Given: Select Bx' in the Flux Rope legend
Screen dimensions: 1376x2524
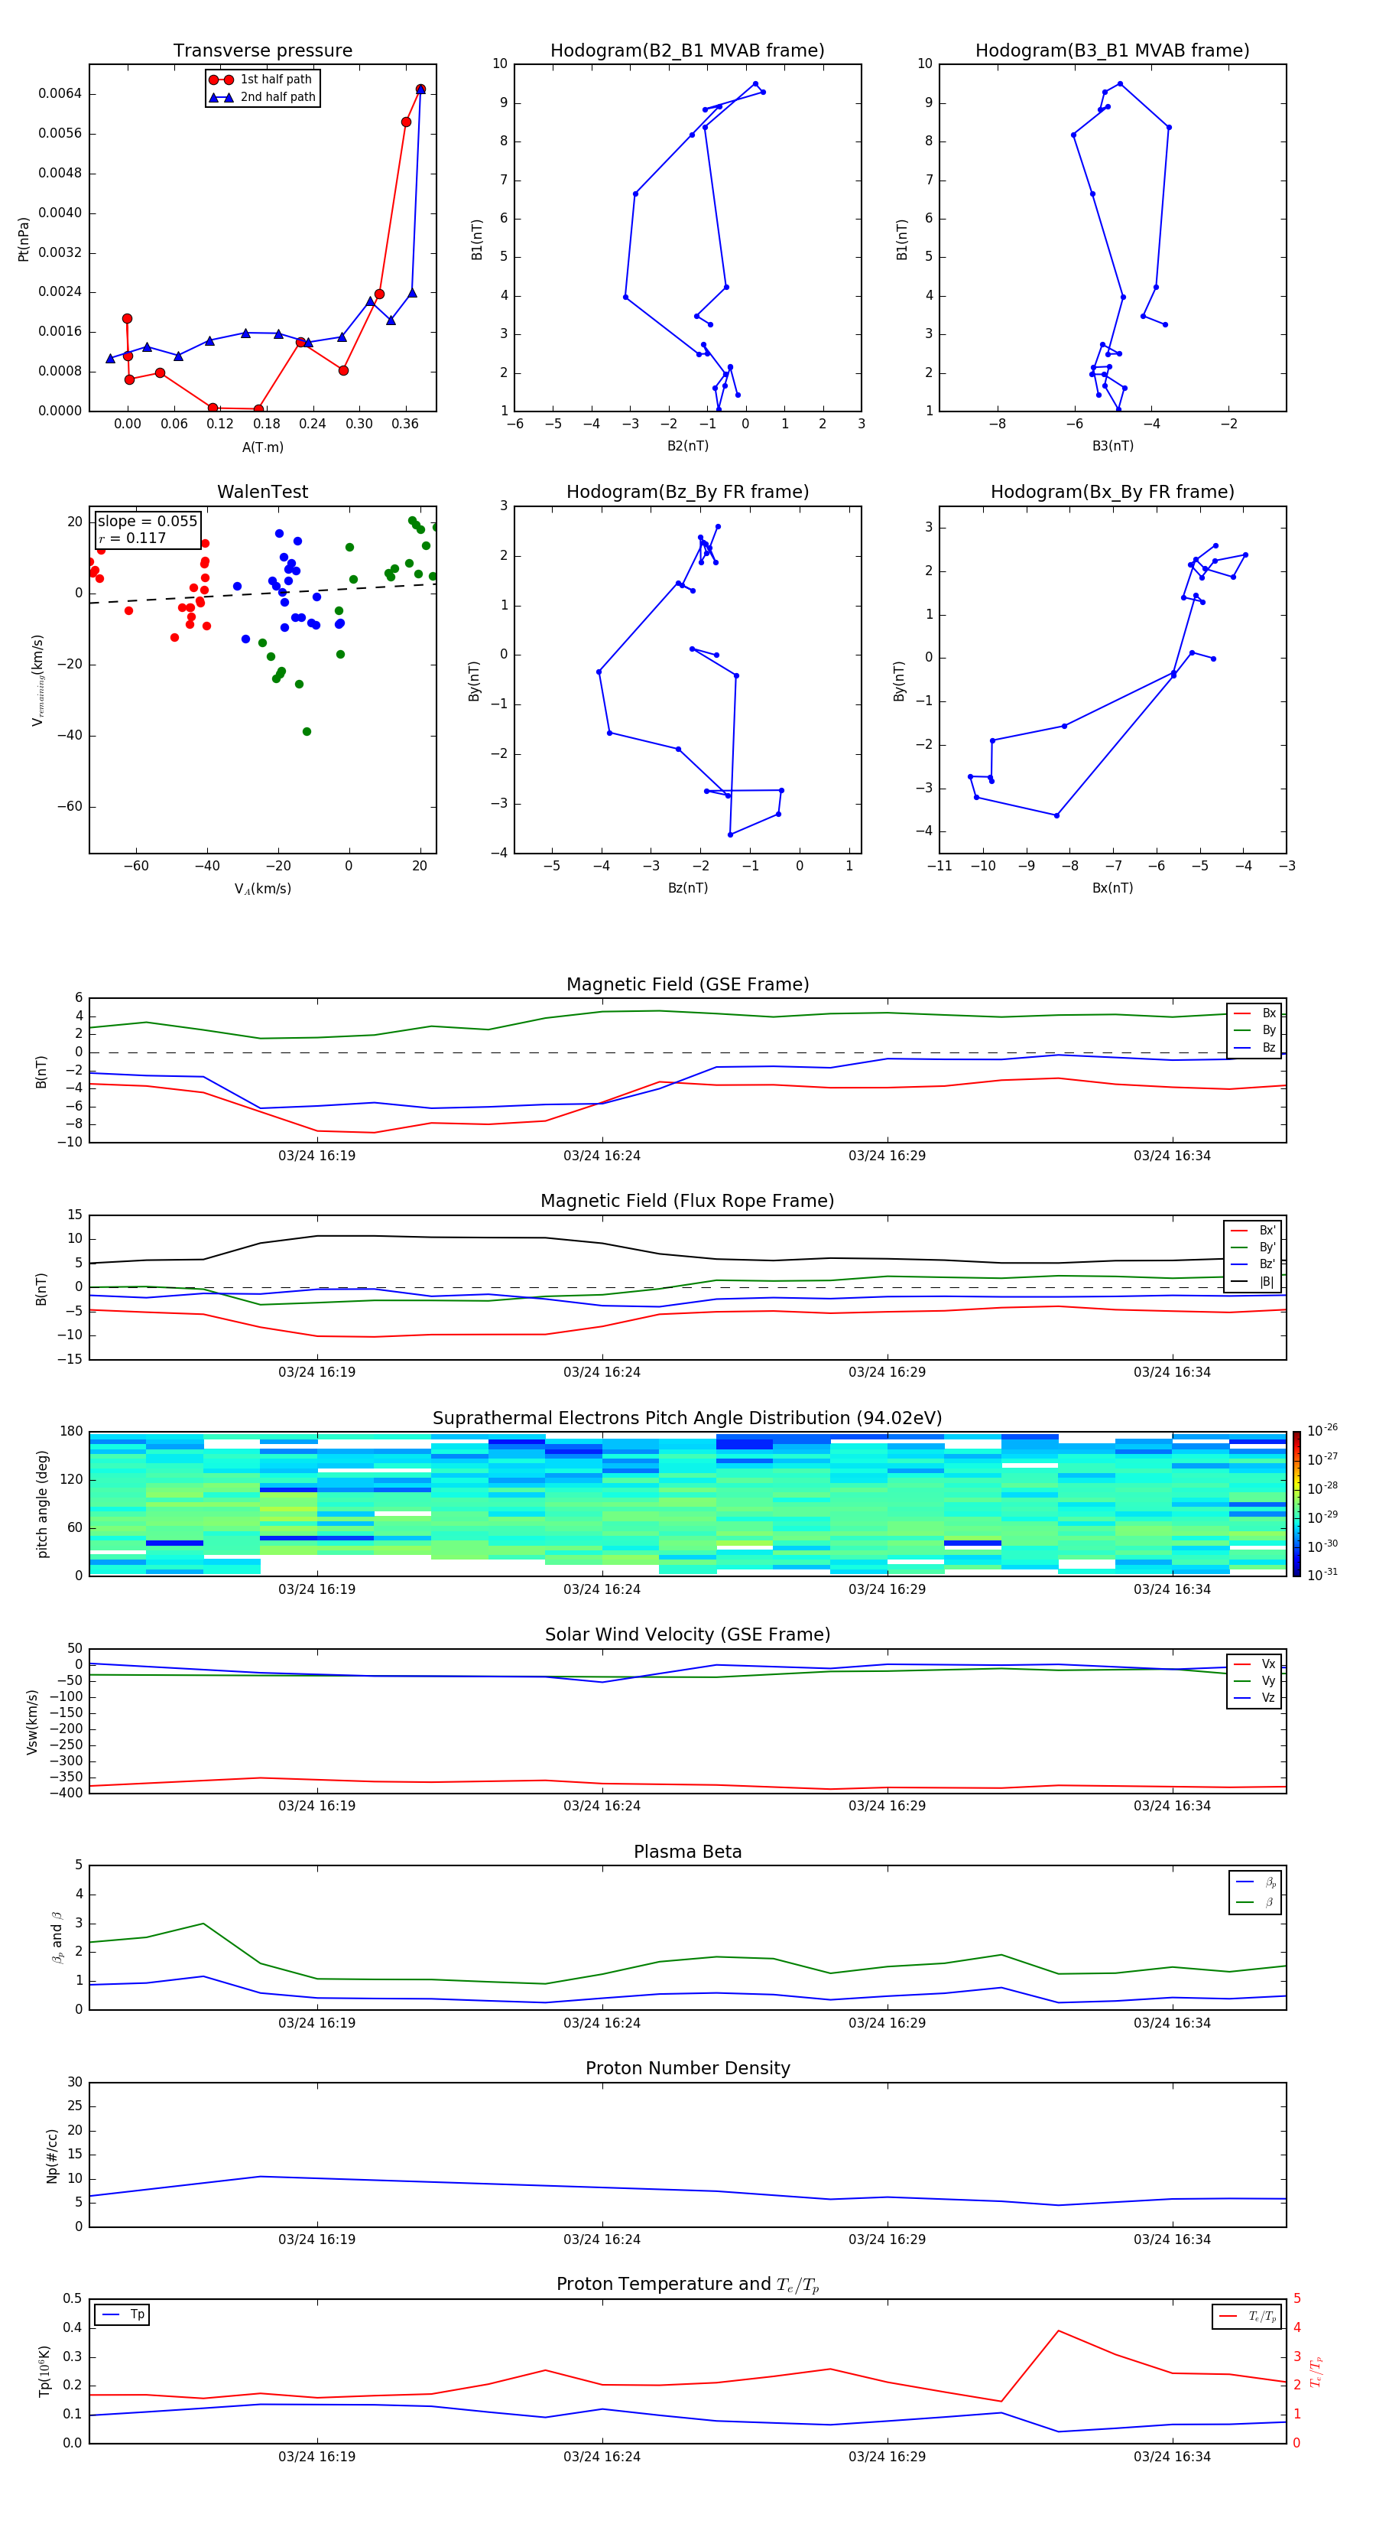Looking at the screenshot, I should [1253, 1231].
